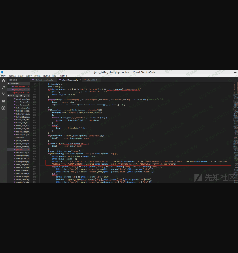Open index.html in file tree
The width and height of the screenshot is (238, 253).
20,138
